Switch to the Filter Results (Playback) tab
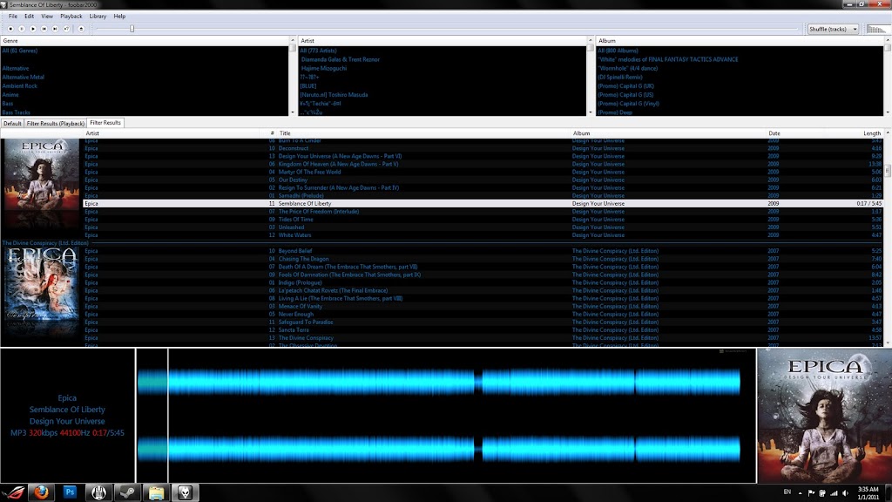This screenshot has width=892, height=502. pyautogui.click(x=55, y=124)
